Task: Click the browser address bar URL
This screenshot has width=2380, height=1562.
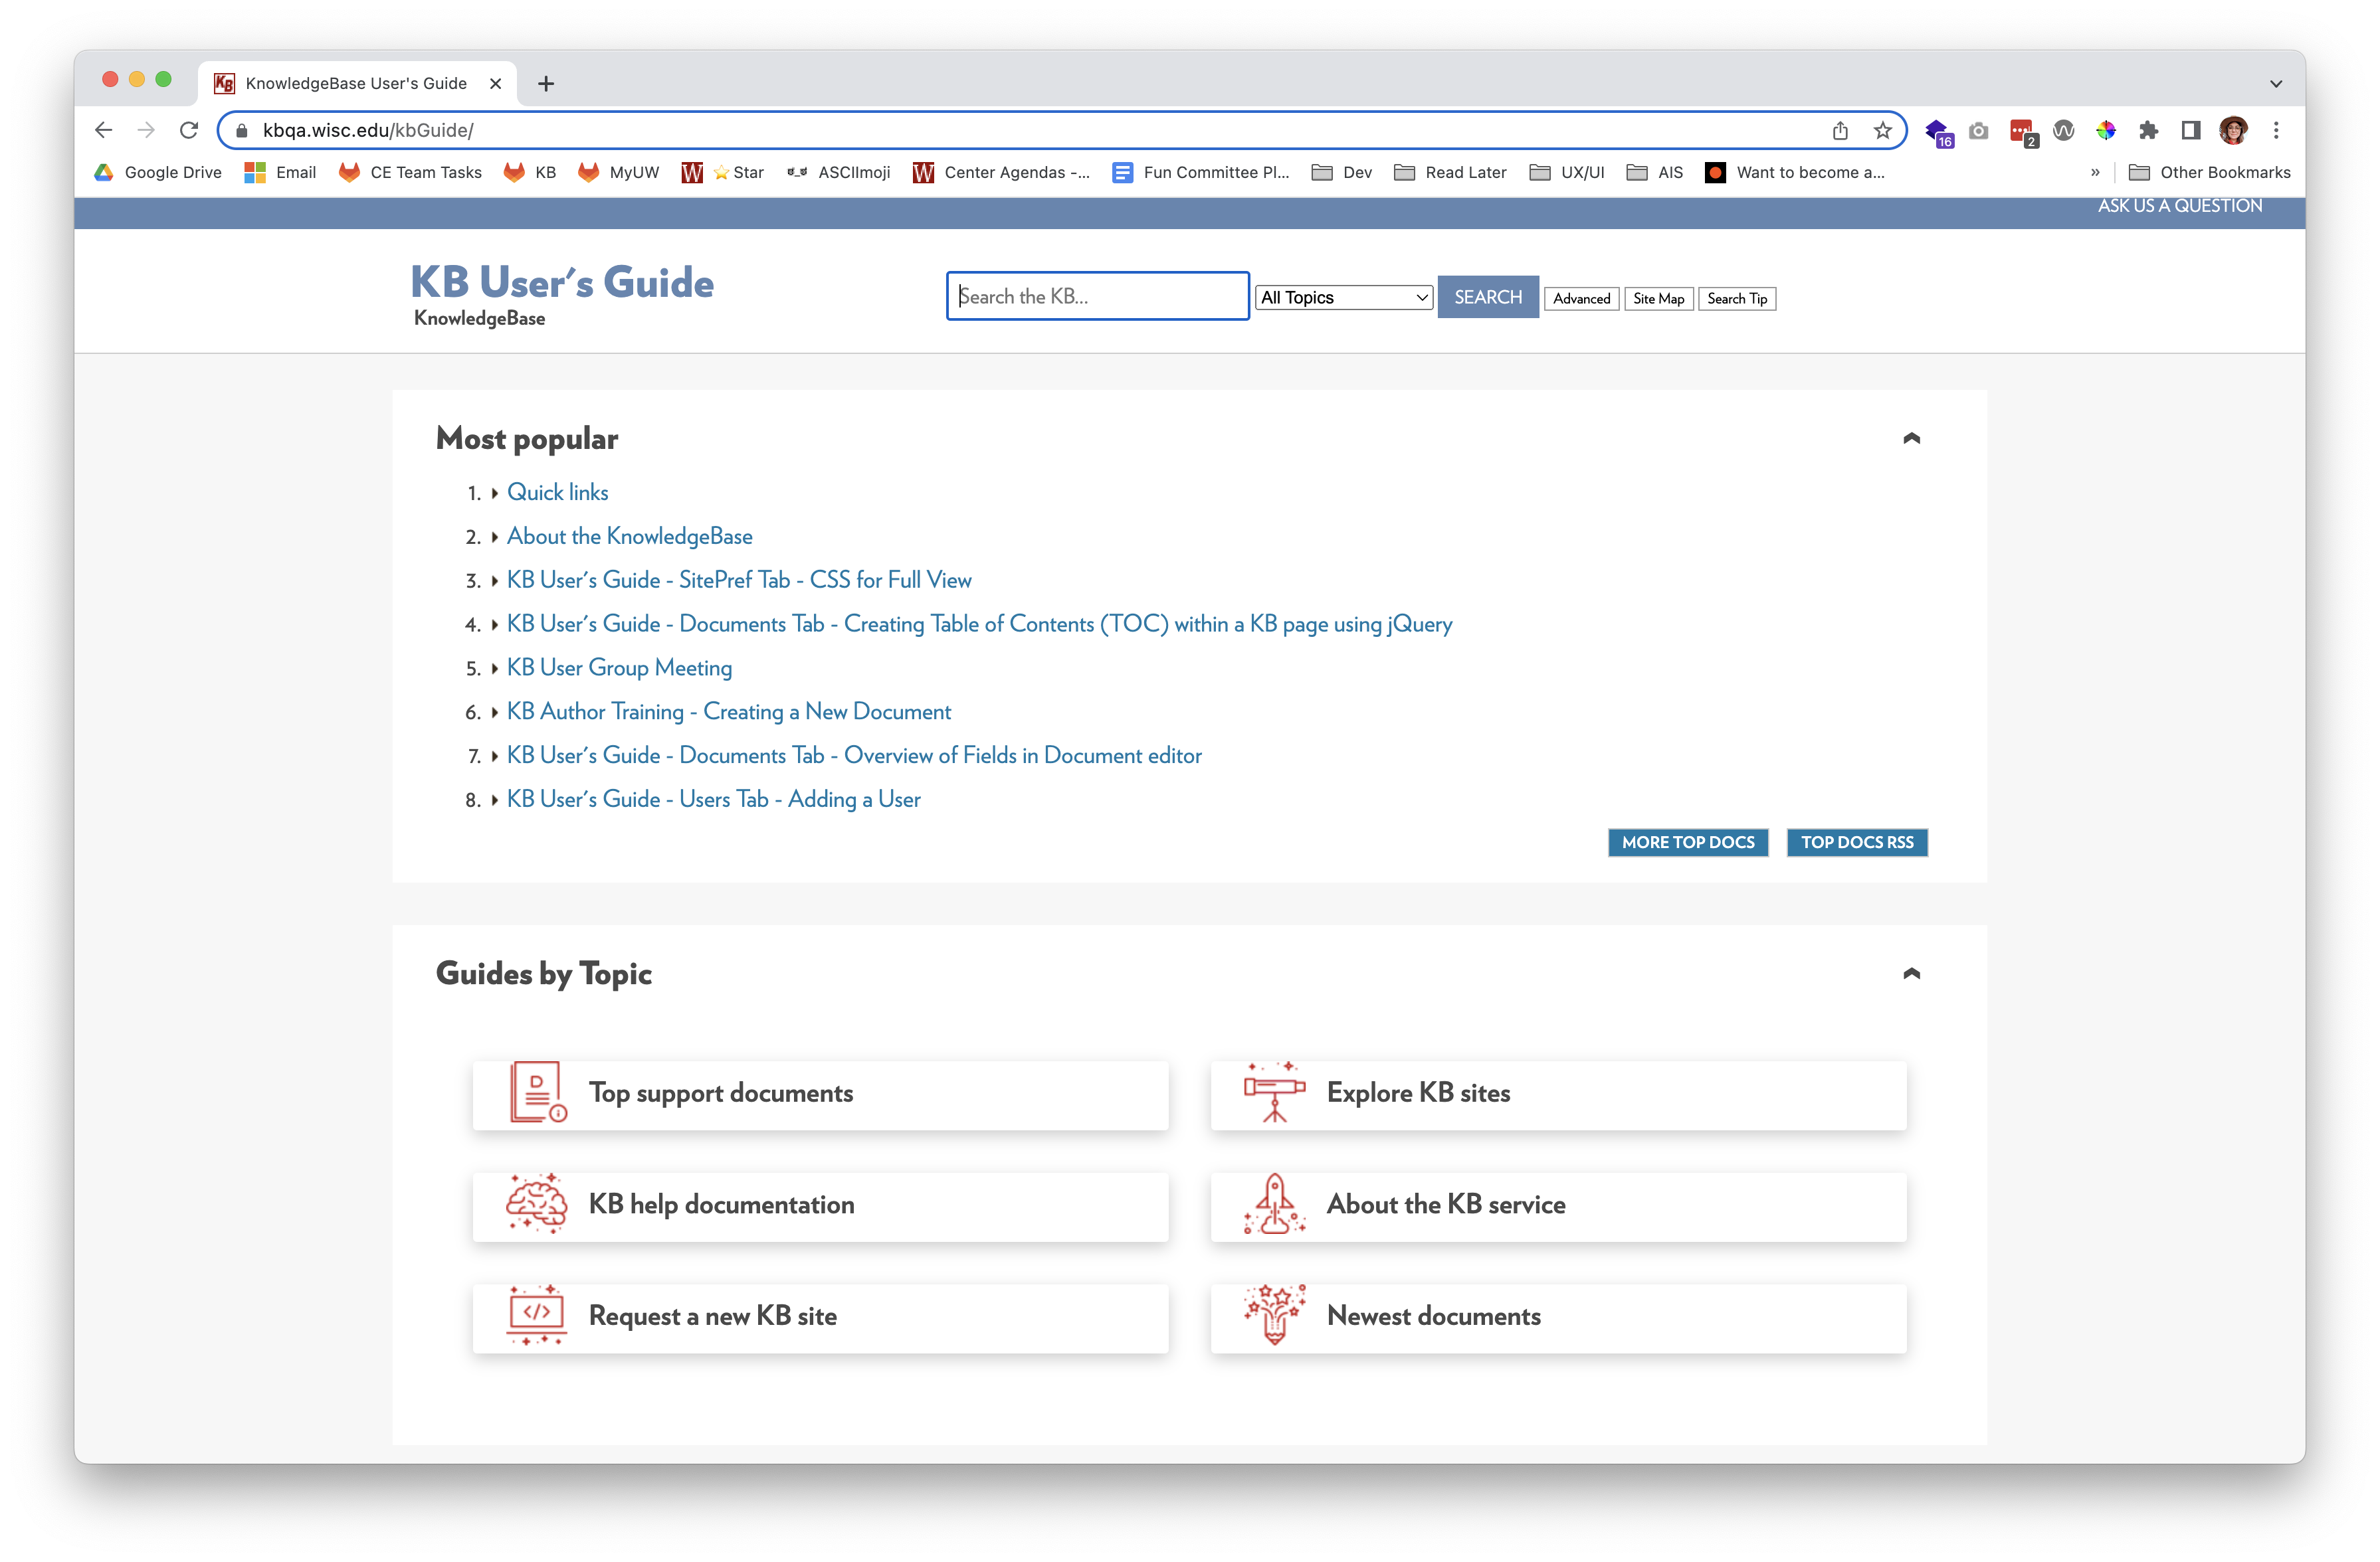Action: [368, 130]
